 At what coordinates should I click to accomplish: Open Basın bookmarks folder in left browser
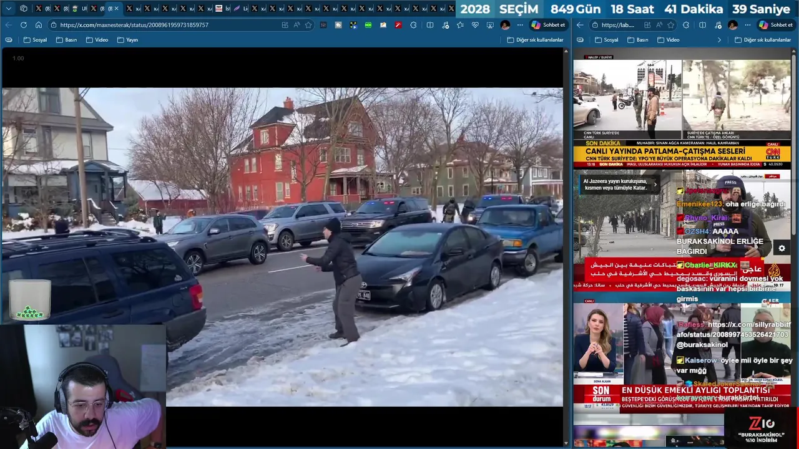pyautogui.click(x=66, y=40)
